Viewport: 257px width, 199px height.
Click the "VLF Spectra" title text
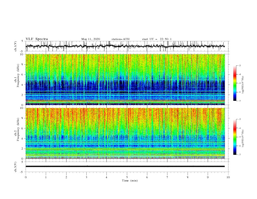[x=37, y=39]
